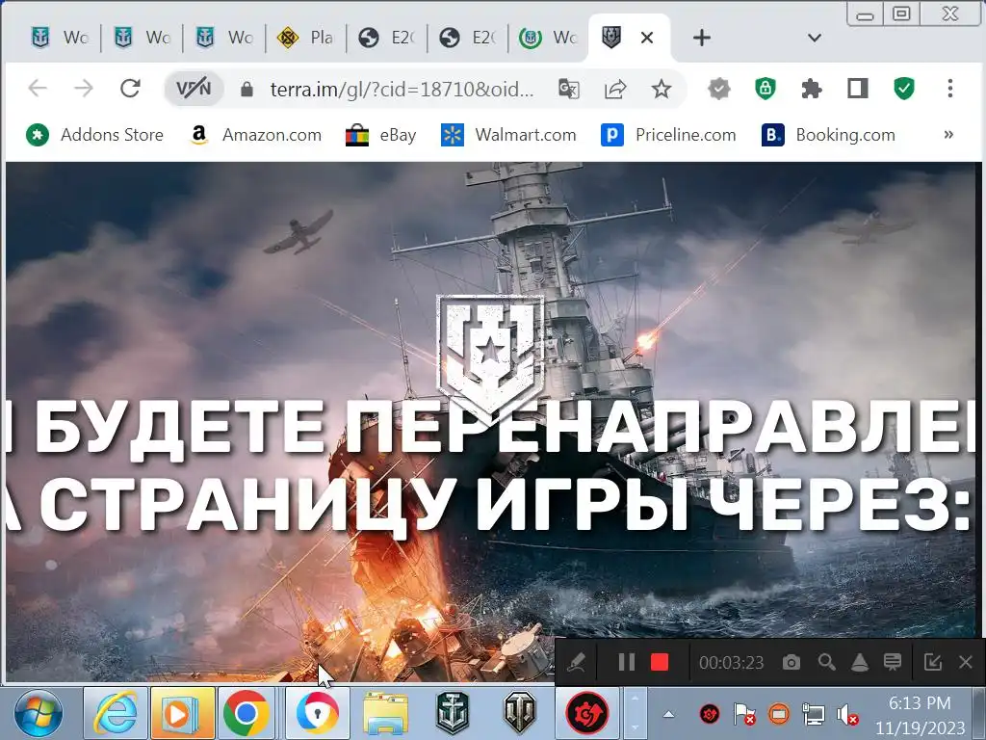This screenshot has height=740, width=986.
Task: Open the green lock shield extension
Action: pyautogui.click(x=765, y=89)
